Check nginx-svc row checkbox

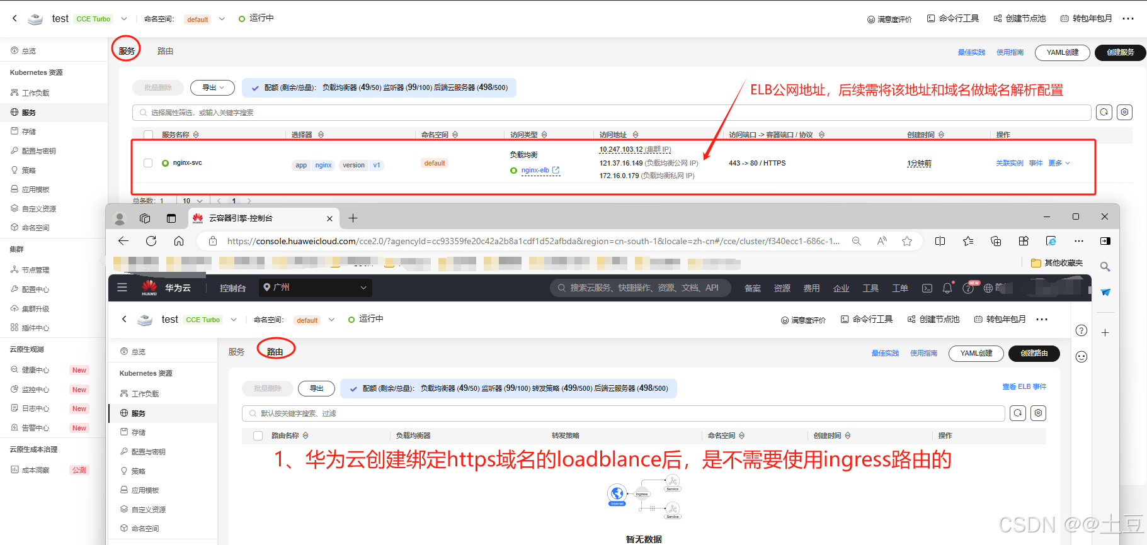tap(148, 163)
